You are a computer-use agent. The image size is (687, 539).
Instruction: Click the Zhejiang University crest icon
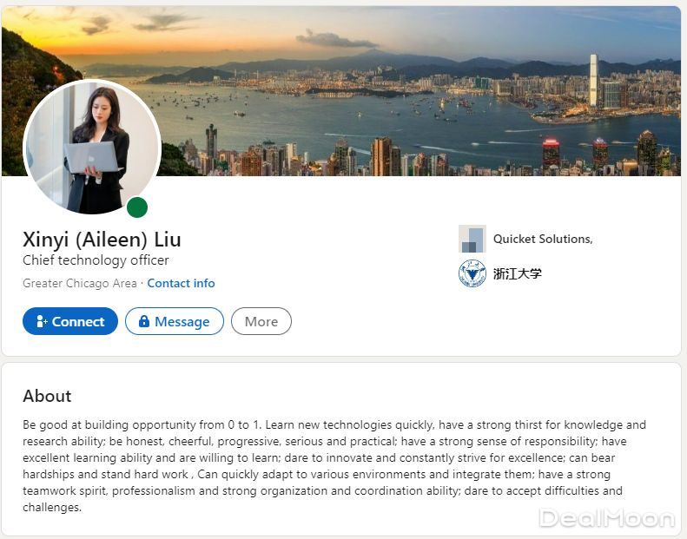[472, 273]
